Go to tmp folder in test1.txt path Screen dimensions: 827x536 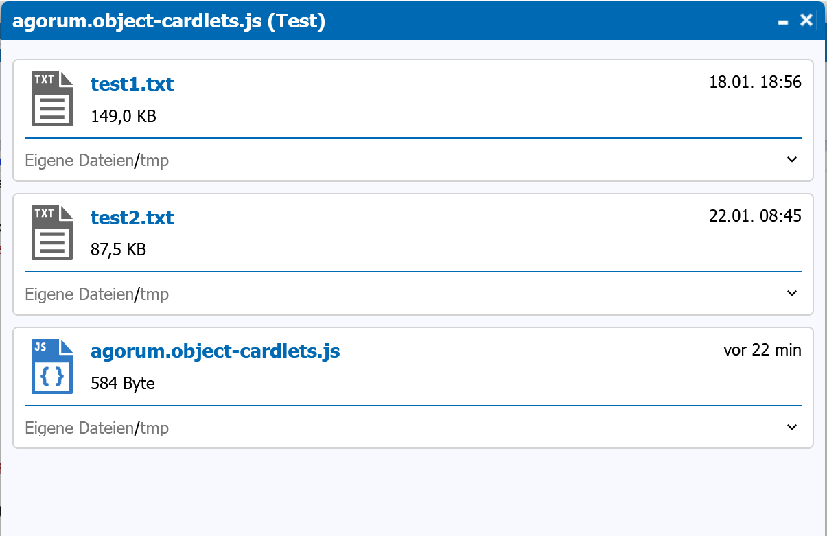[154, 161]
